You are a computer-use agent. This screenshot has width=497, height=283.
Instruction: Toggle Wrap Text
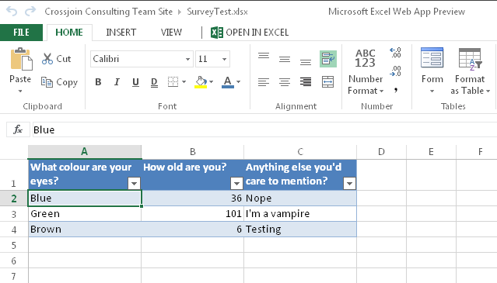[x=328, y=59]
